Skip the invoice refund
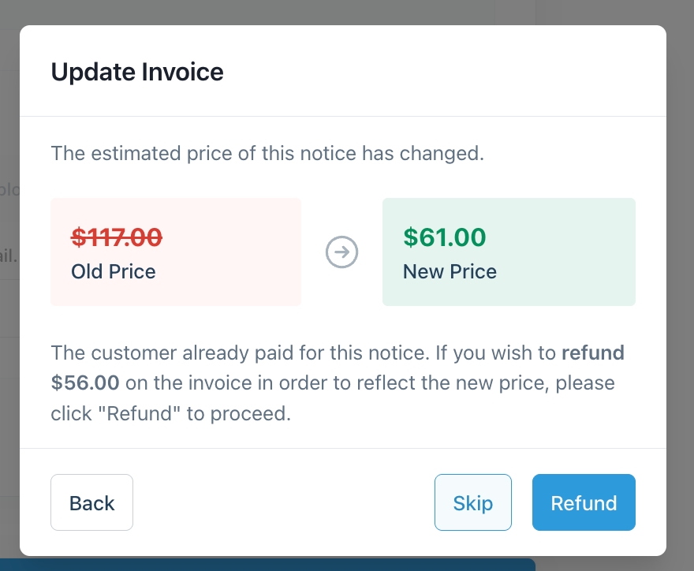Screen dimensions: 694x571 pyautogui.click(x=473, y=502)
